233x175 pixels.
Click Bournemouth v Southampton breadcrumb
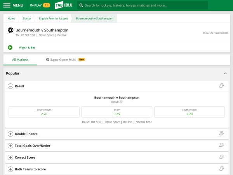tap(94, 18)
